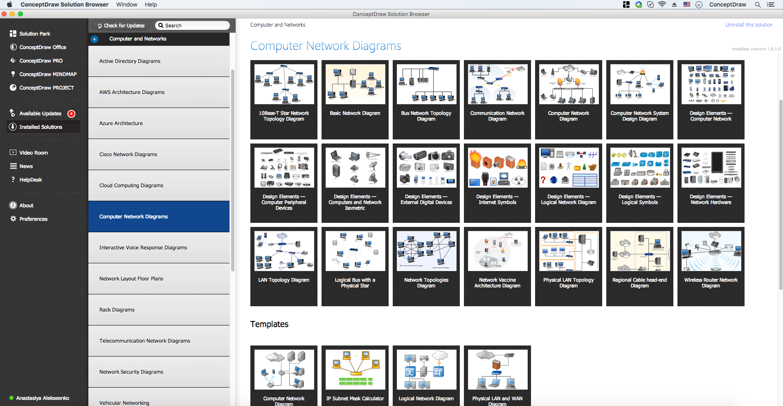
Task: Click the solutions list scrollbar
Action: point(233,170)
